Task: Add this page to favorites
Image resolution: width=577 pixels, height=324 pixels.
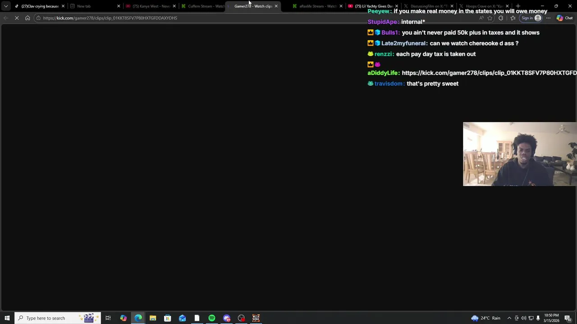Action: tap(490, 18)
